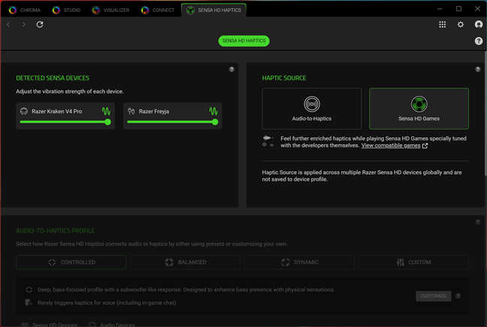Click the Detected Sensa Devices heading
Screen dimensions: 487x327
click(x=53, y=78)
